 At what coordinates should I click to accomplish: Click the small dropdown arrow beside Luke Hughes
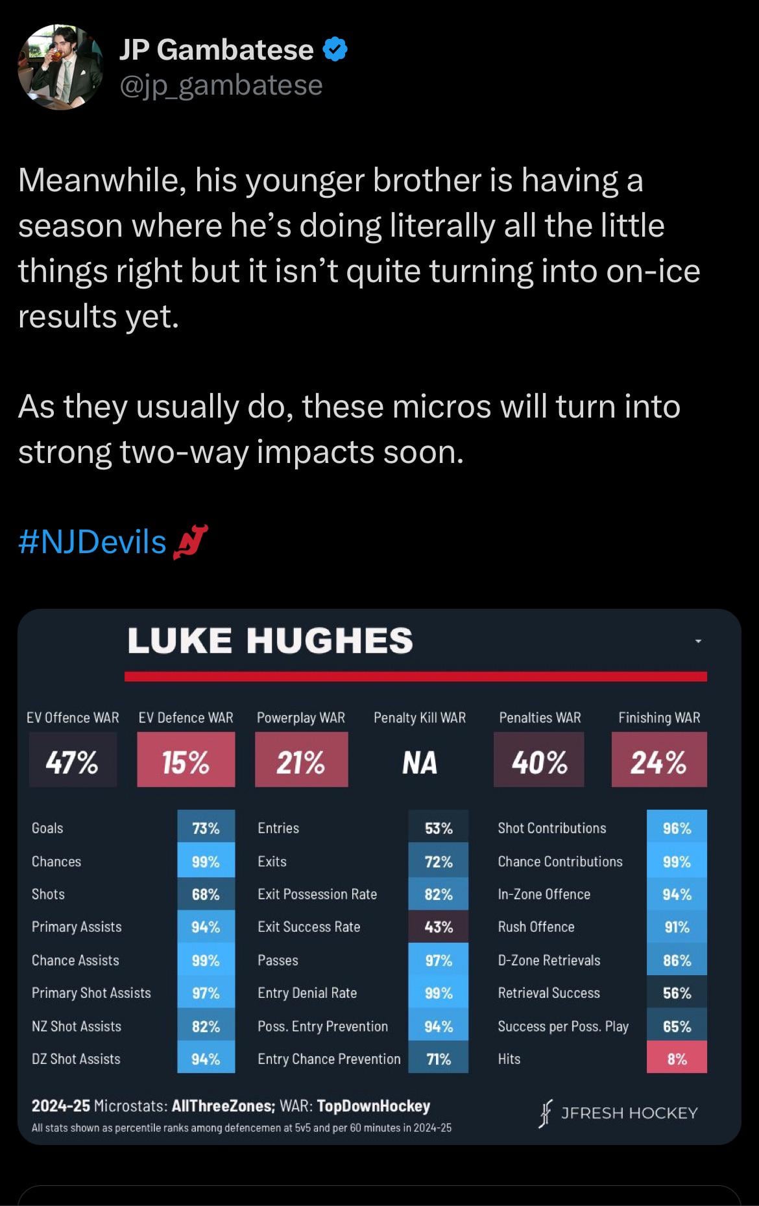pyautogui.click(x=698, y=641)
